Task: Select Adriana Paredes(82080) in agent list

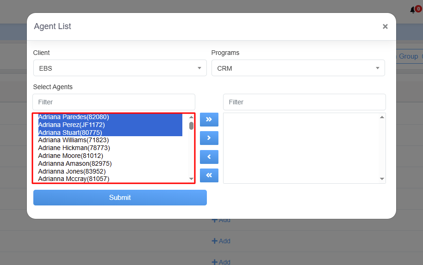Action: tap(74, 117)
